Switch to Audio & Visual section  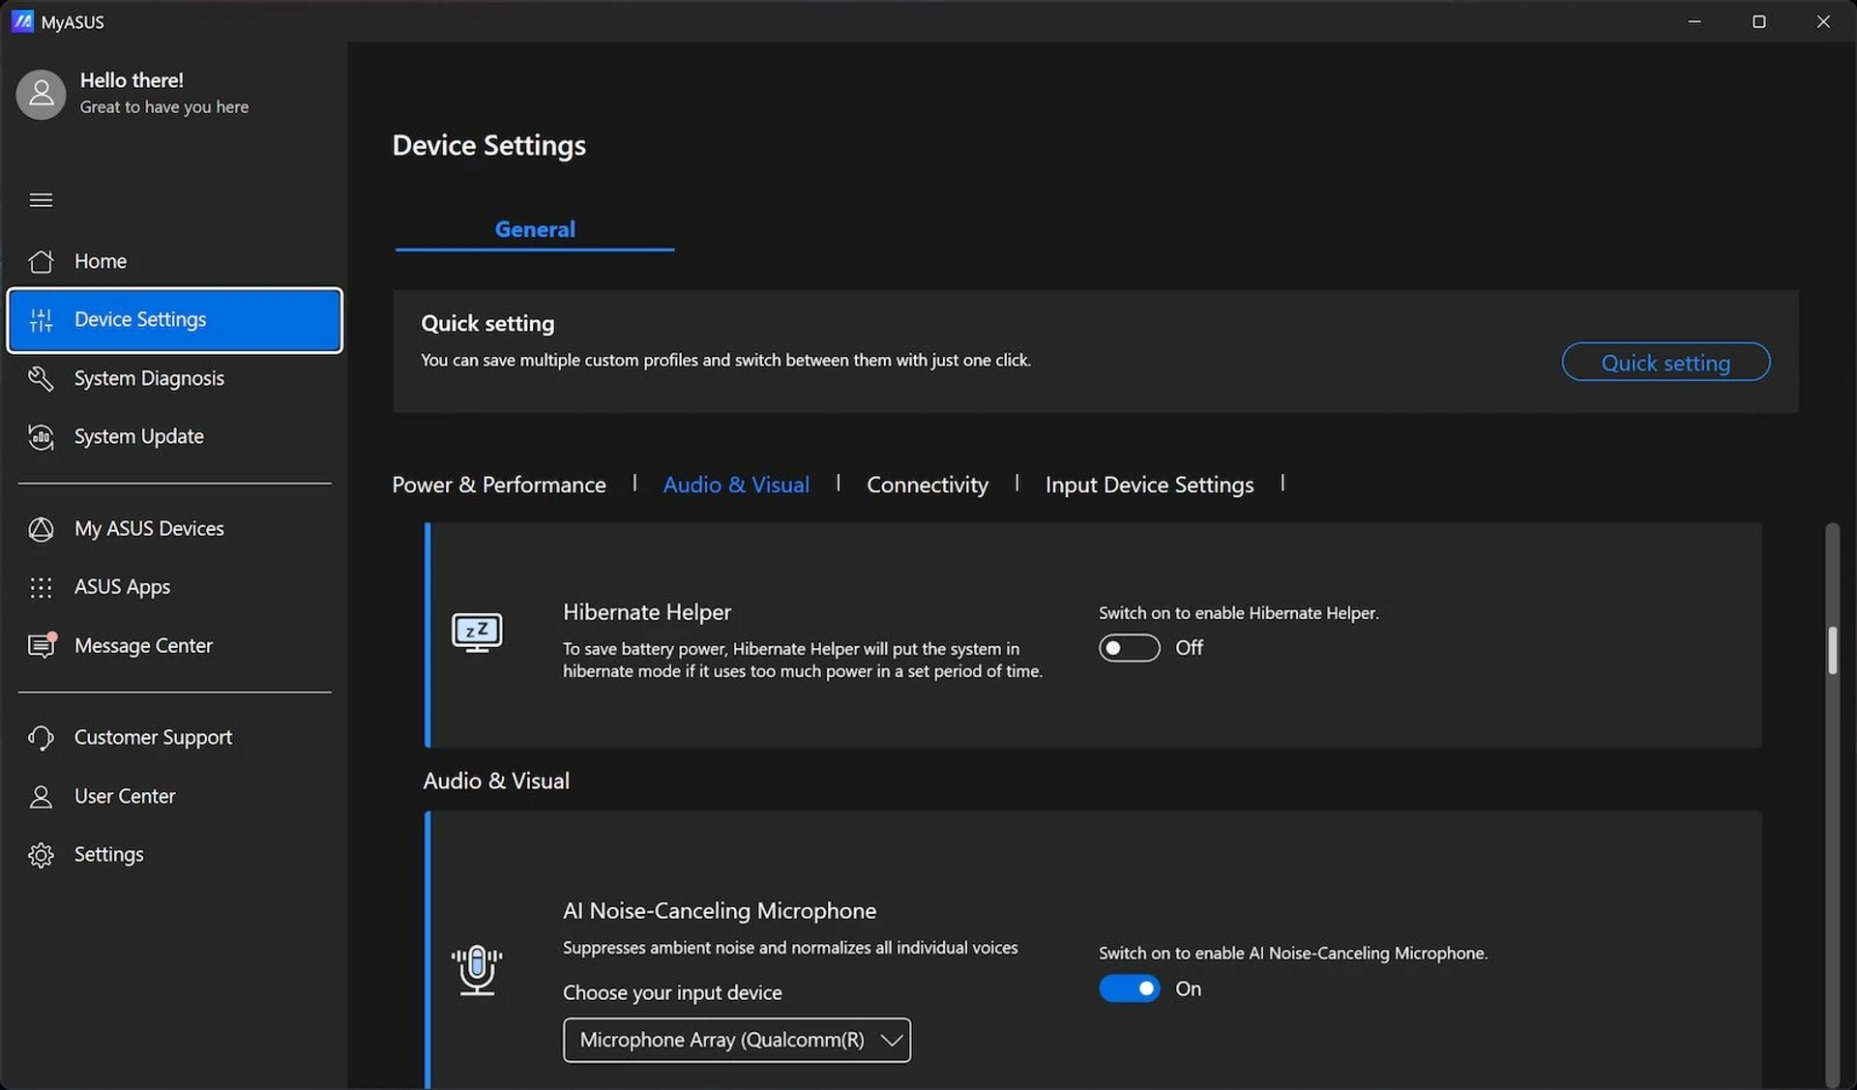(736, 485)
